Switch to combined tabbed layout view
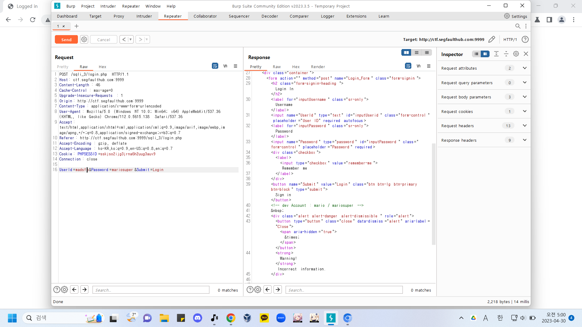 point(427,53)
